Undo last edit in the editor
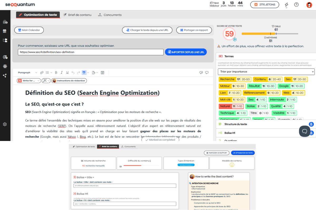 (73, 72)
